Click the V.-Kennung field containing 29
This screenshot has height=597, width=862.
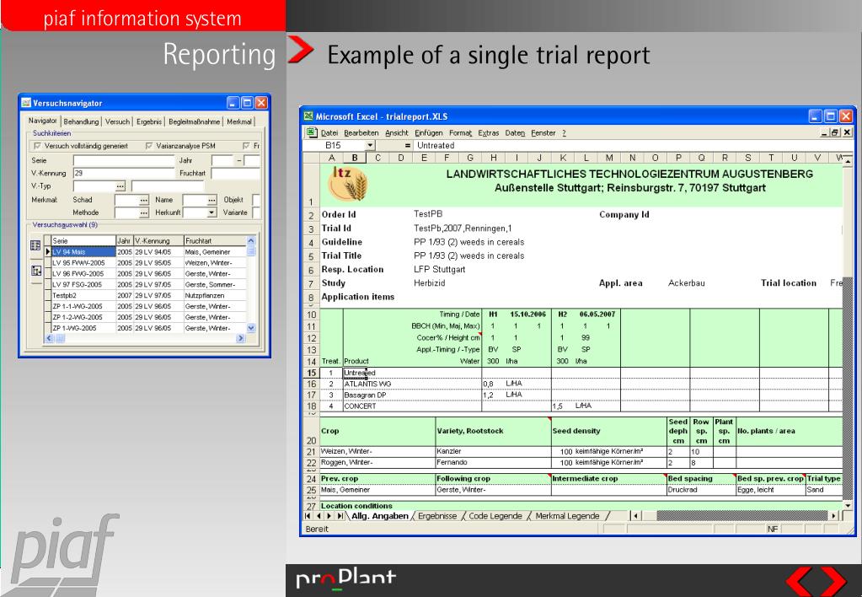[124, 174]
